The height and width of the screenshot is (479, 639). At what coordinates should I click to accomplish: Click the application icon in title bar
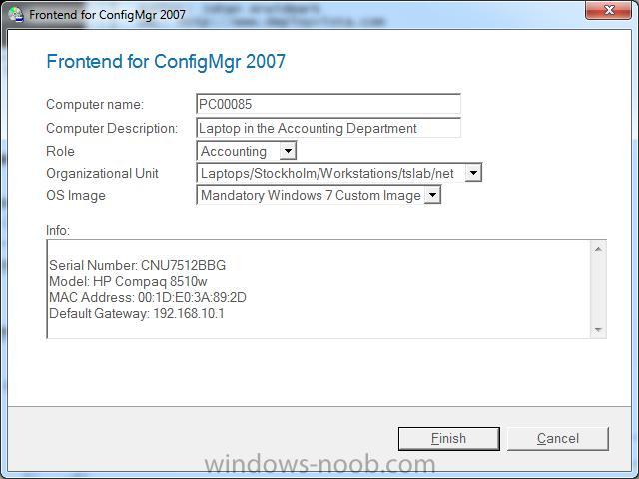[16, 14]
